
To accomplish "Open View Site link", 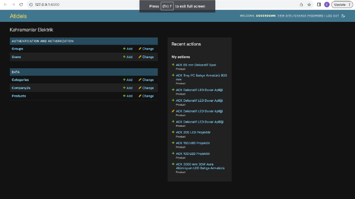I will tap(284, 16).
